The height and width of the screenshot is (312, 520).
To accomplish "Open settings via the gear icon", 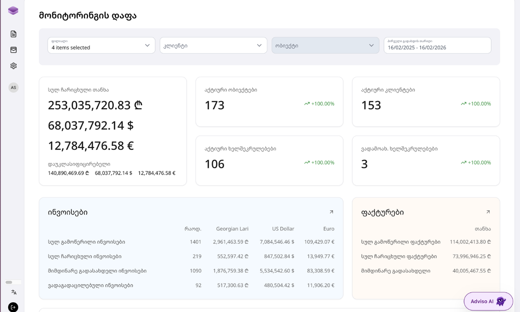I will [13, 66].
